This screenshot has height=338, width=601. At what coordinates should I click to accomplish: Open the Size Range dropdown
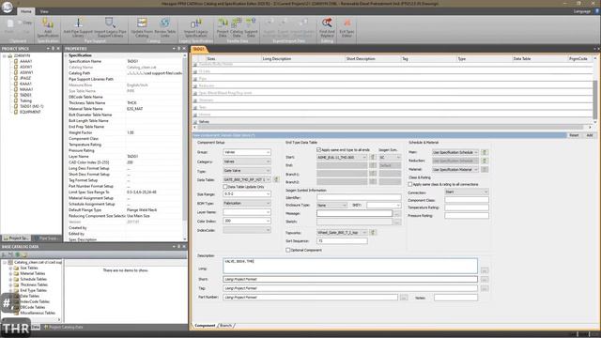(247, 194)
